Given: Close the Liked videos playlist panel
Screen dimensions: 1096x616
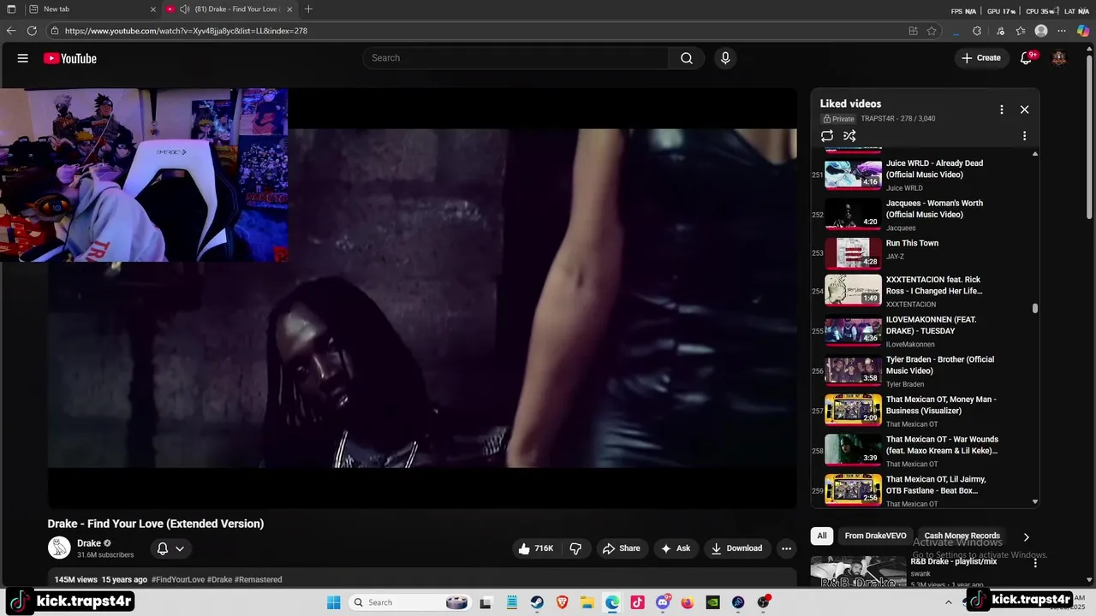Looking at the screenshot, I should point(1024,110).
